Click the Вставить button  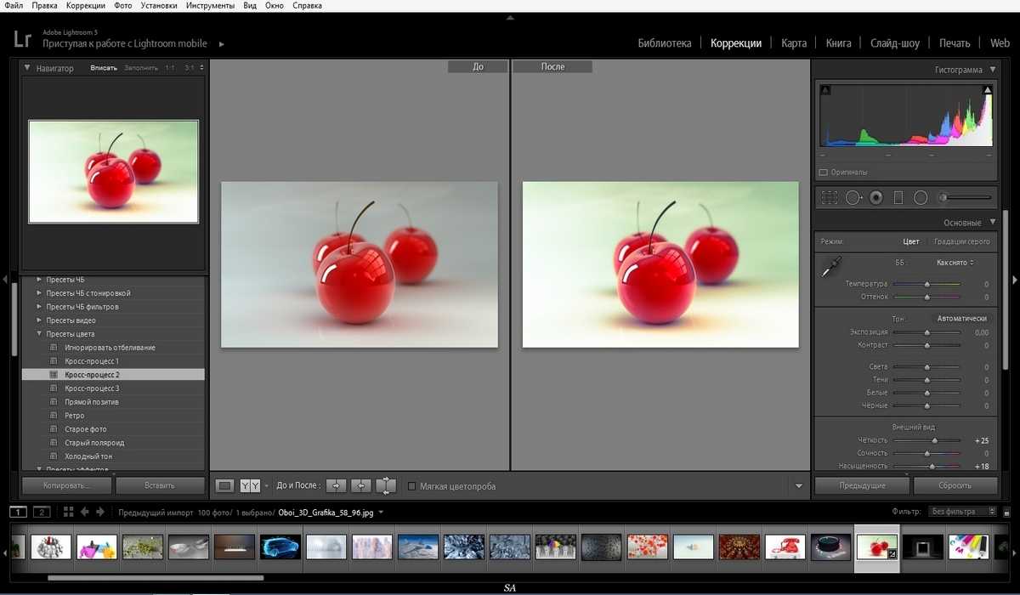tap(160, 485)
